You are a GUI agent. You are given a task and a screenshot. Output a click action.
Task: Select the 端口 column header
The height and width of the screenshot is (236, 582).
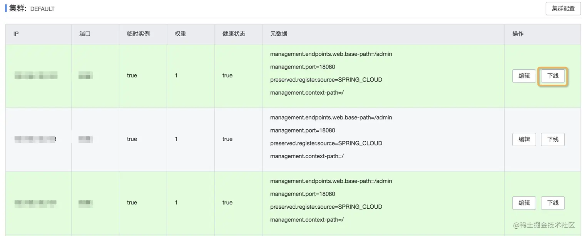(x=85, y=34)
